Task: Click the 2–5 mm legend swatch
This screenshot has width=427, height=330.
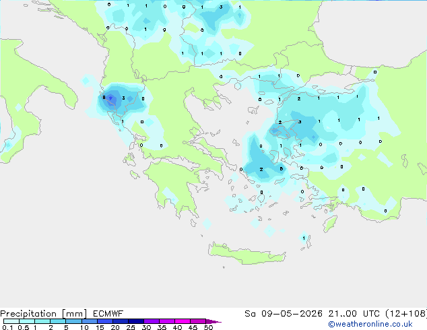Action: [x=58, y=321]
